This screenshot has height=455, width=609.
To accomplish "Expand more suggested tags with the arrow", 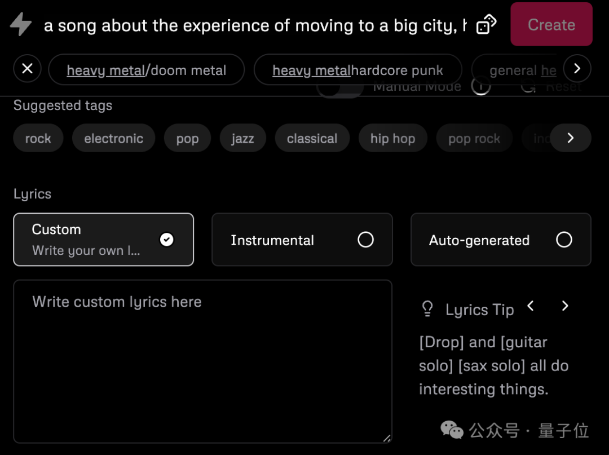I will click(x=570, y=138).
